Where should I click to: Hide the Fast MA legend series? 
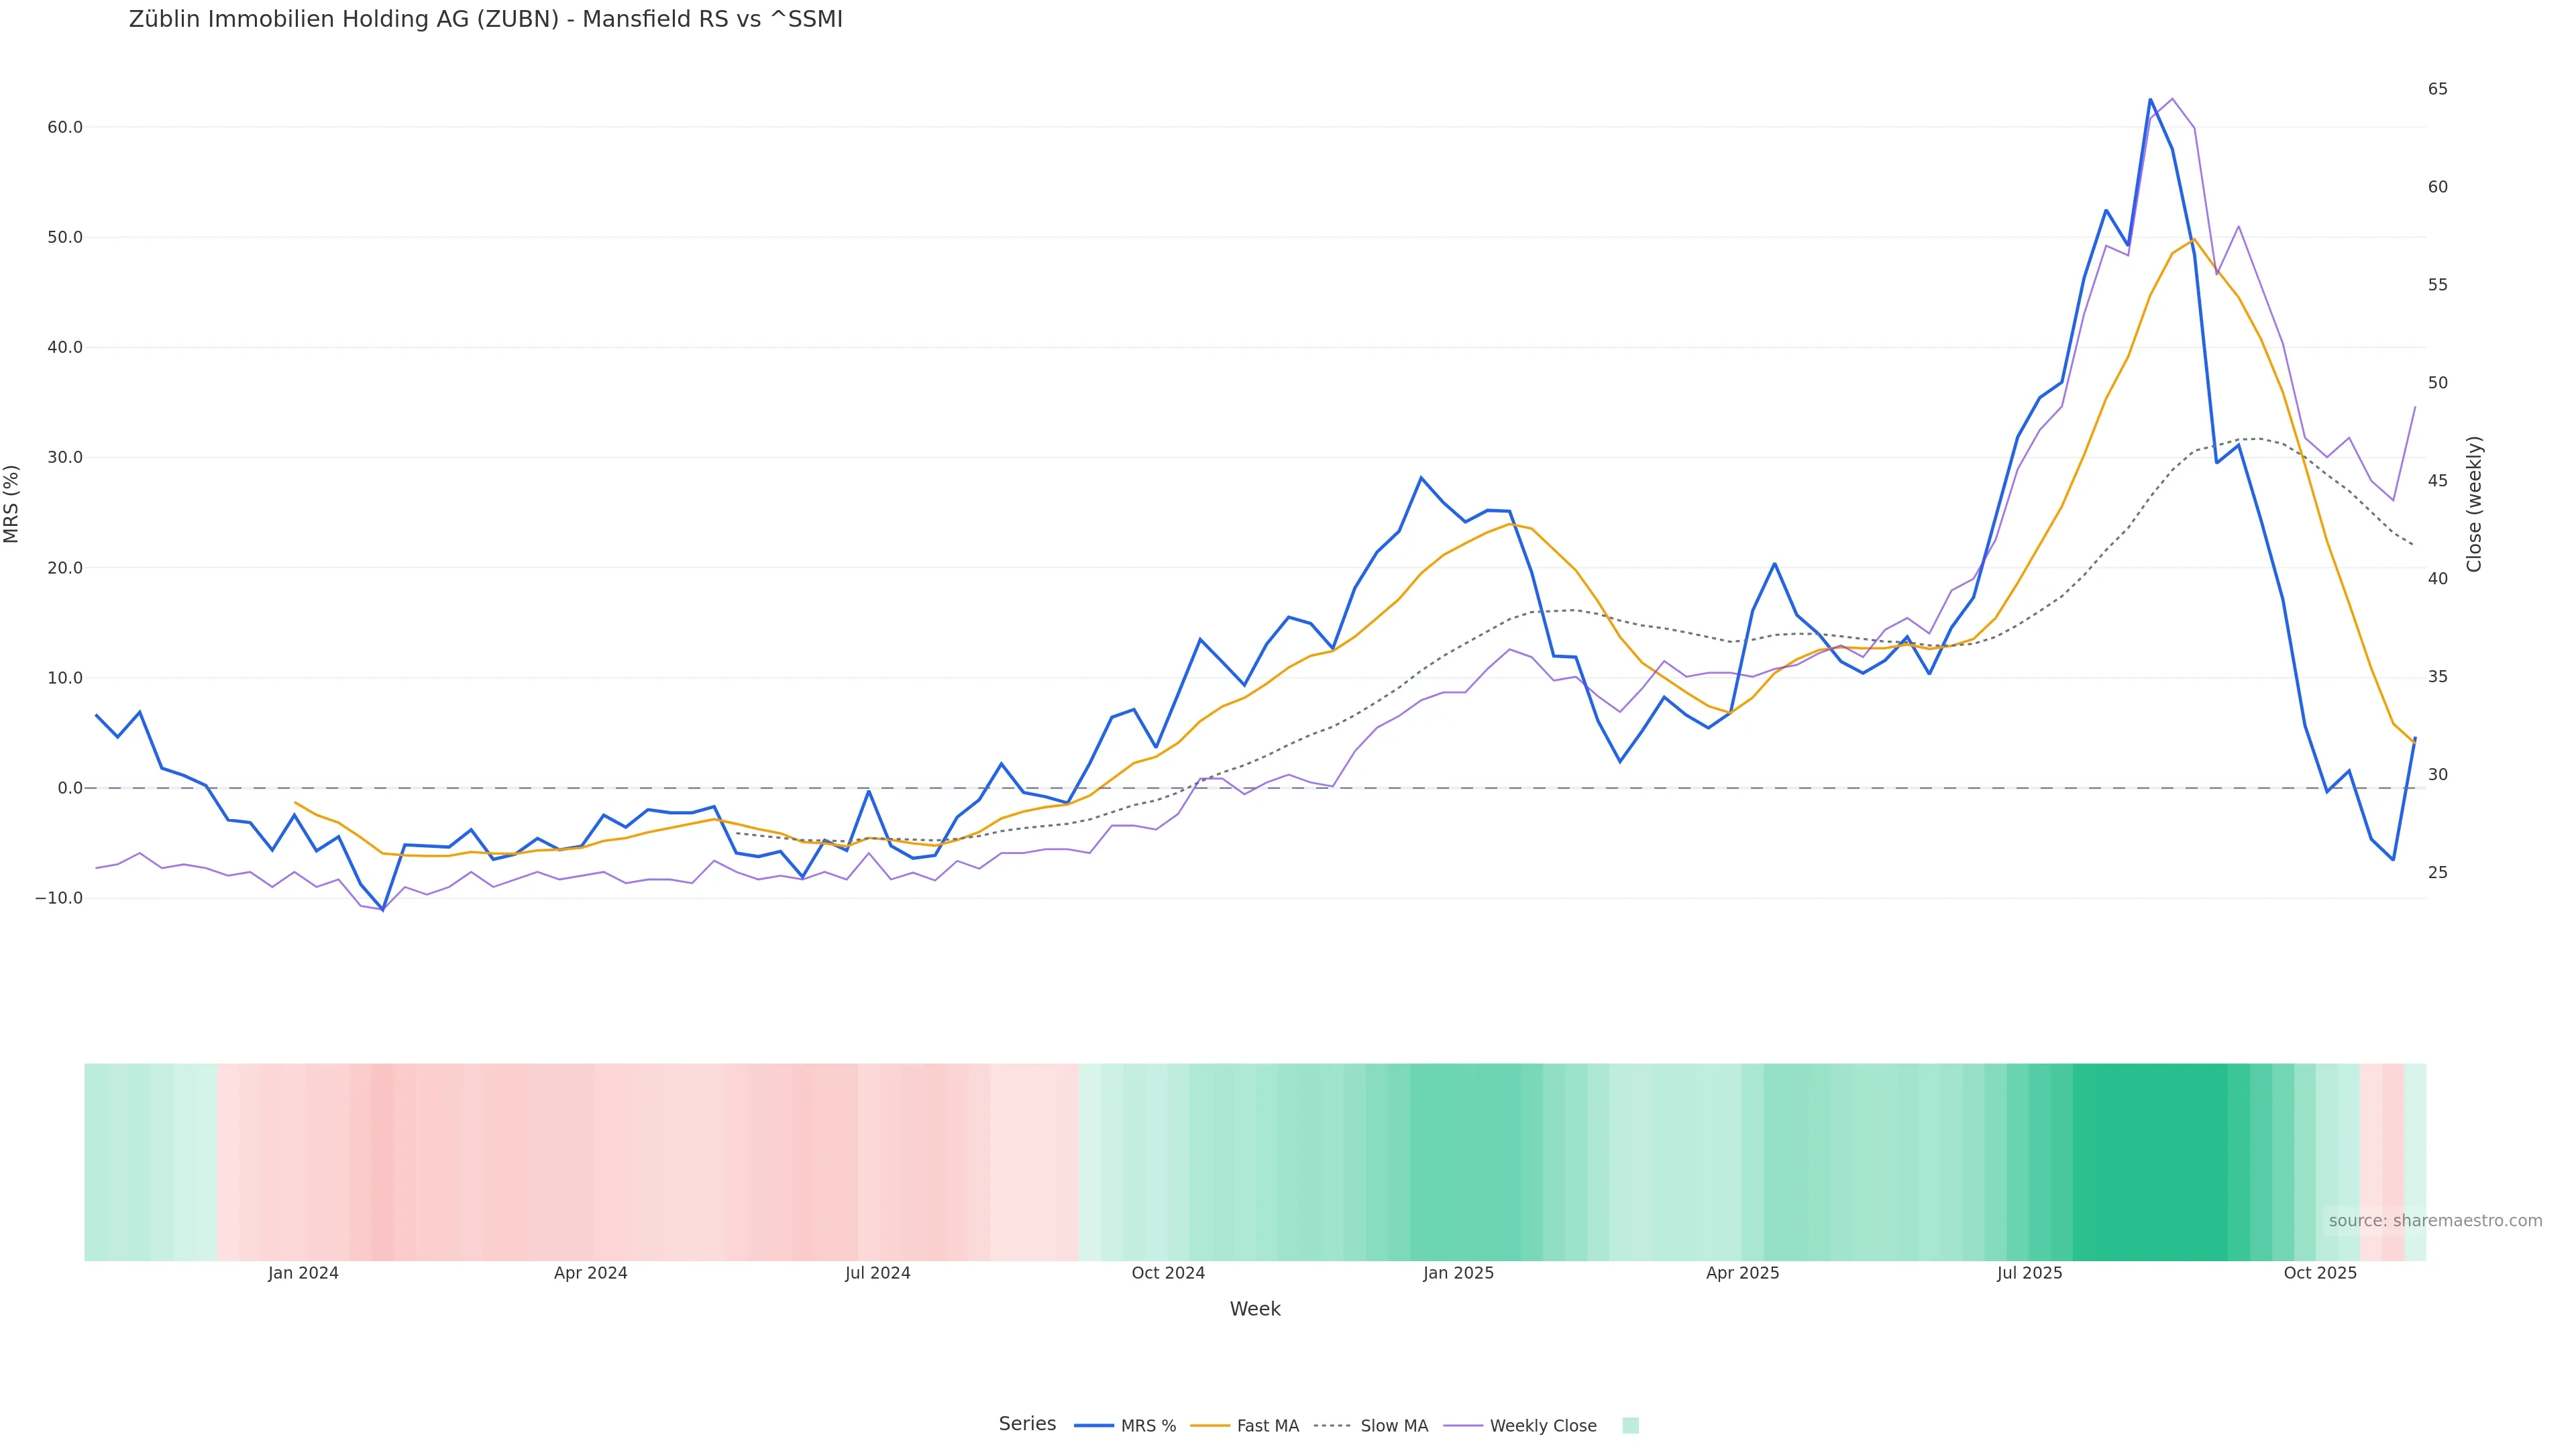[1267, 1426]
